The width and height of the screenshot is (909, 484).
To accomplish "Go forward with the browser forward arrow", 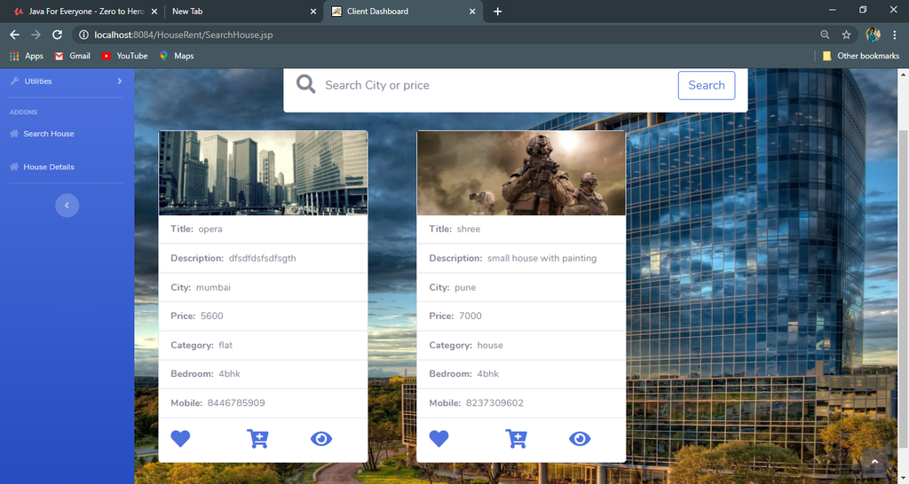I will (36, 35).
